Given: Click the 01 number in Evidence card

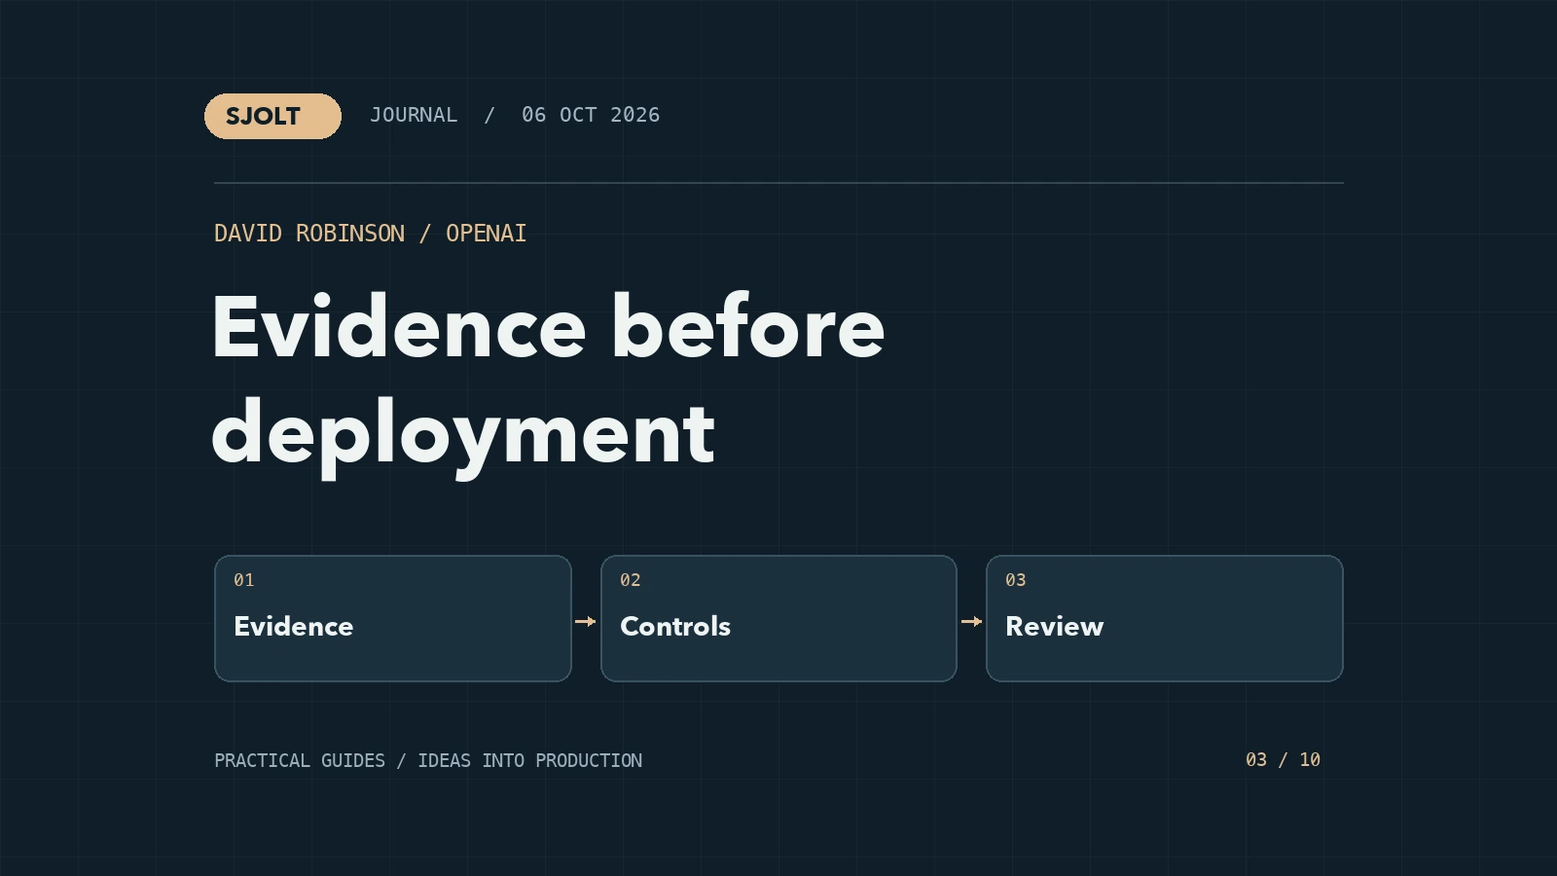Looking at the screenshot, I should 244,580.
